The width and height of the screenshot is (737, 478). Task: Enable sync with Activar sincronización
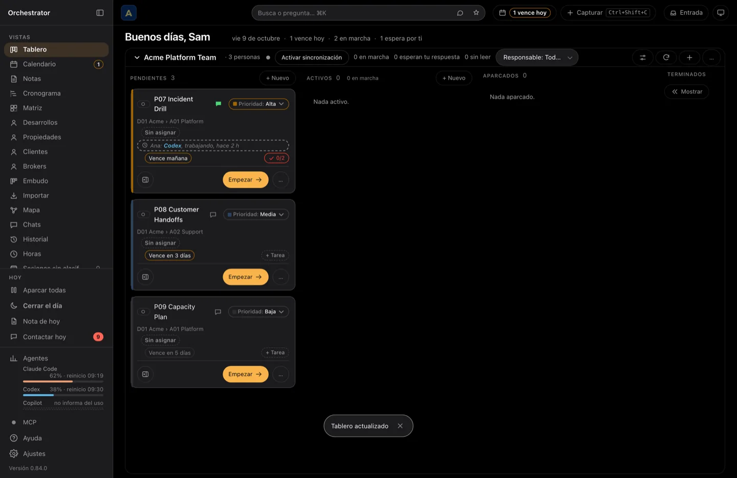tap(312, 57)
